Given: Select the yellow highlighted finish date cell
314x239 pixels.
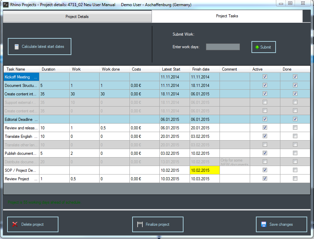Looking at the screenshot, I should [x=205, y=170].
